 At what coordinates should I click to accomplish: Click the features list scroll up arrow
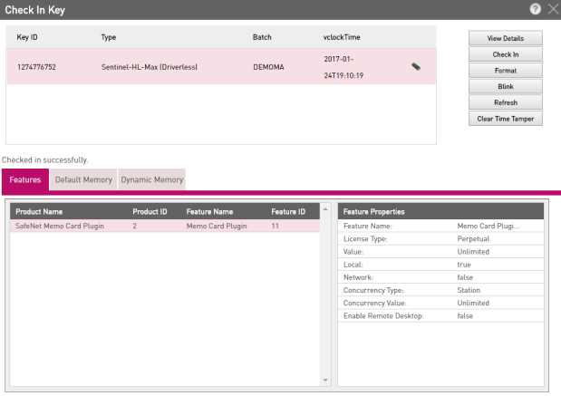coord(325,209)
